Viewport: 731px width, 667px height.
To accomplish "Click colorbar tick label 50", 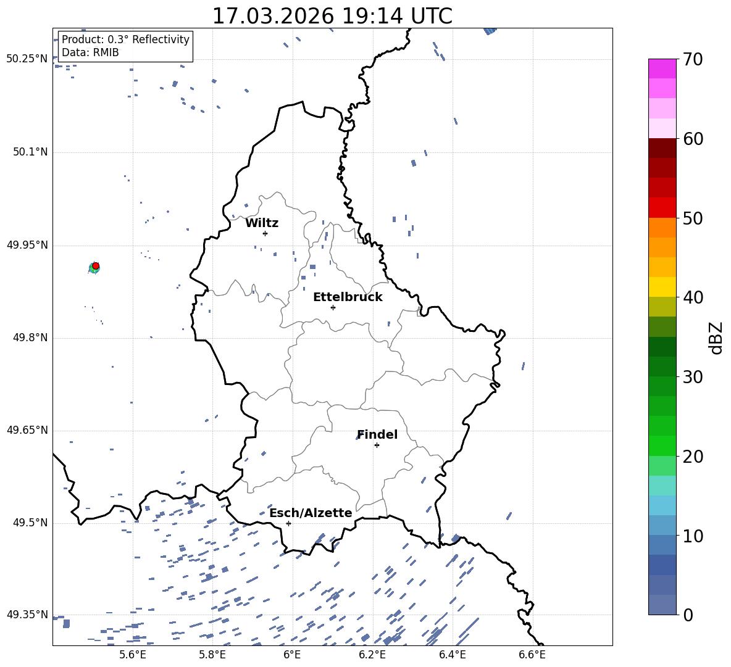I will (x=693, y=218).
